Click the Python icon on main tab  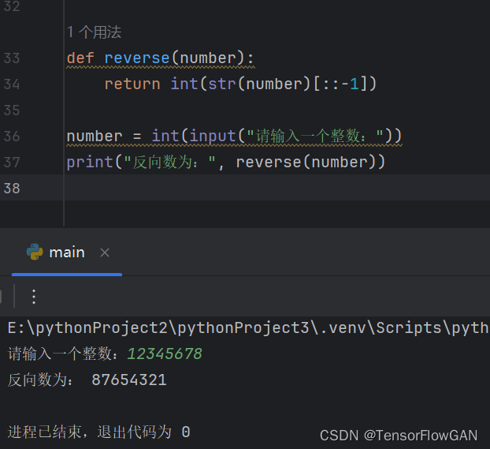35,252
